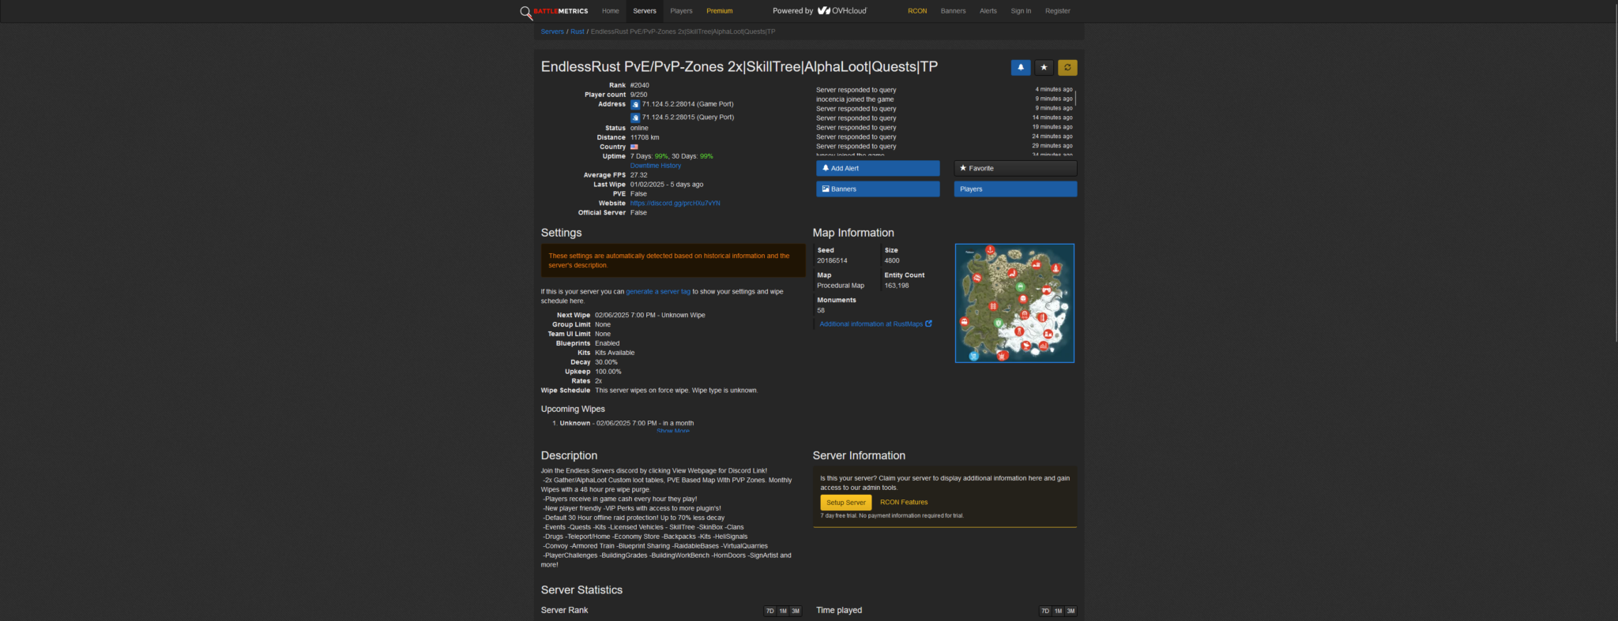Click the 71.124.5.2:28014 Game Port text
This screenshot has height=621, width=1618.
click(x=687, y=104)
